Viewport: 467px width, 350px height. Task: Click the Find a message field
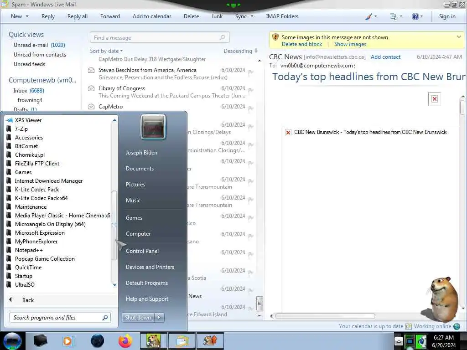click(x=160, y=37)
